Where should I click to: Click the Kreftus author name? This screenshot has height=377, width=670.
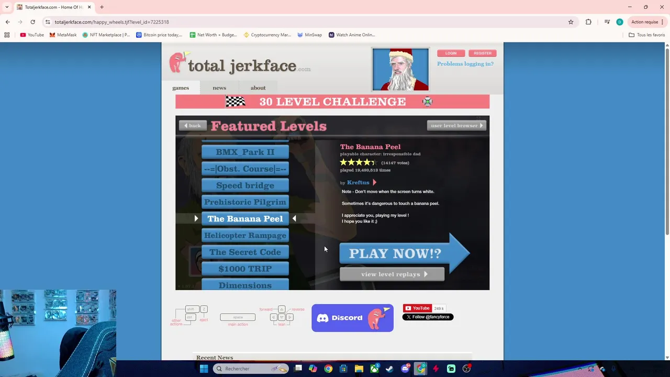358,182
